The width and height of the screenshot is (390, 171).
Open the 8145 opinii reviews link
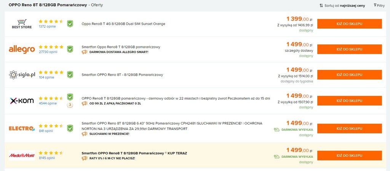point(47,158)
